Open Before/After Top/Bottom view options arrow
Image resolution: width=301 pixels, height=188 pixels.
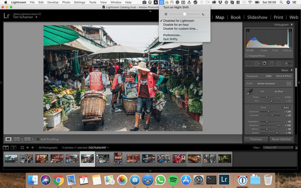pyautogui.click(x=33, y=139)
